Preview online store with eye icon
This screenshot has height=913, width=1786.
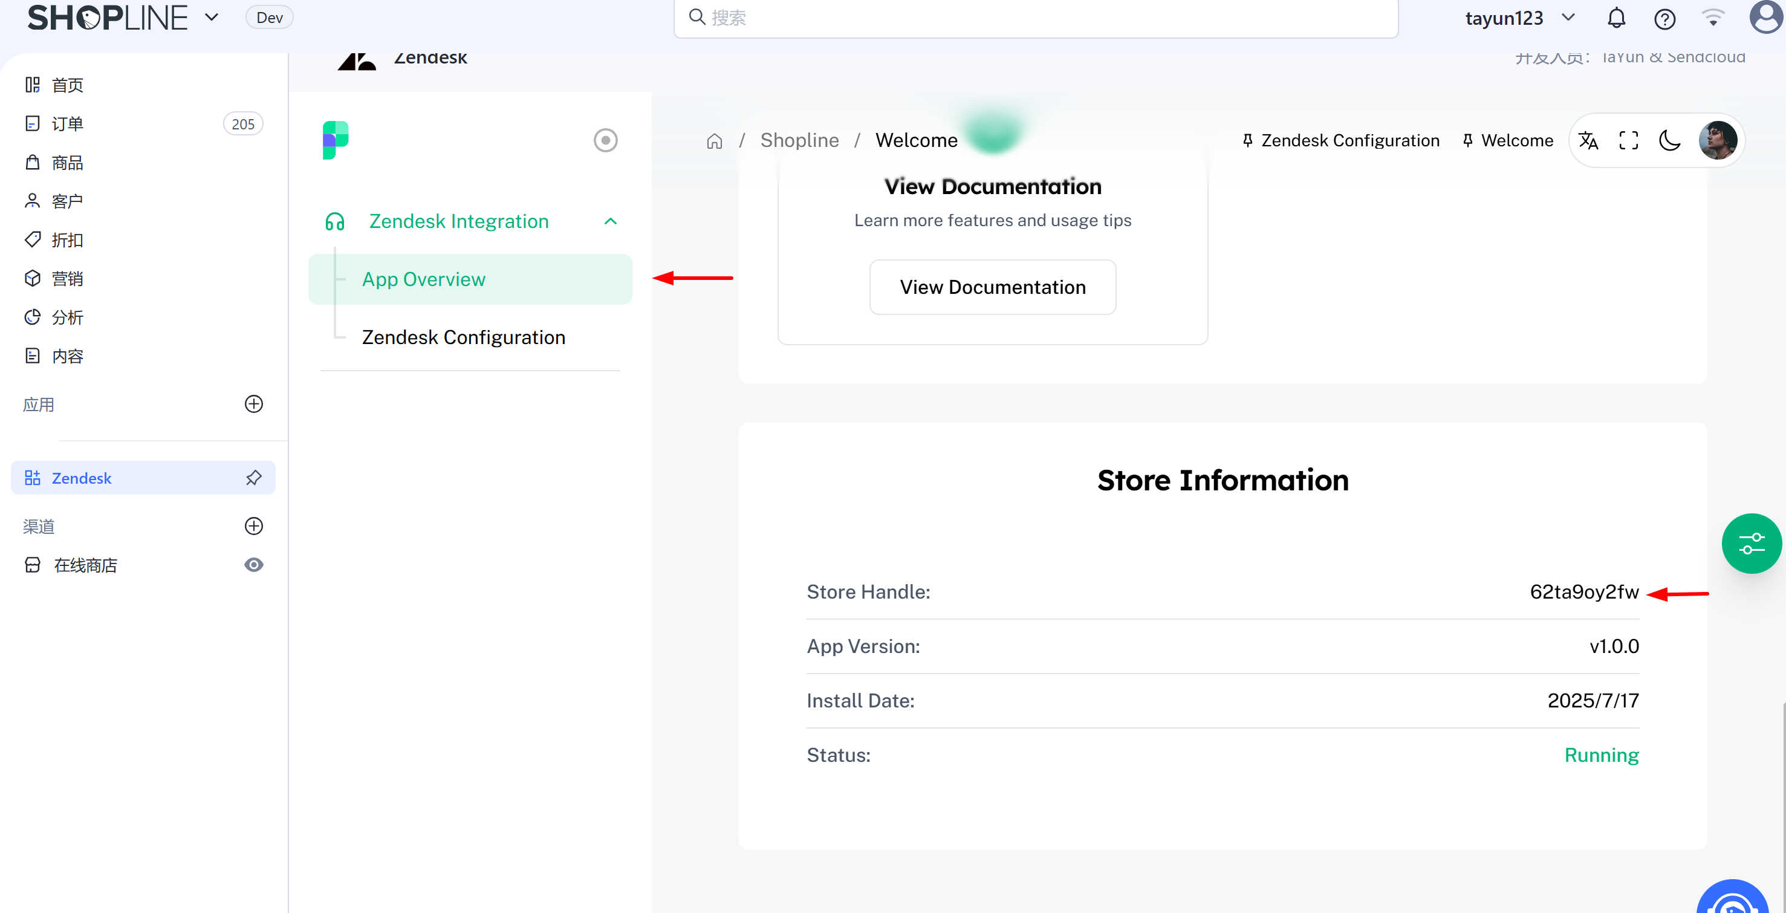tap(254, 565)
